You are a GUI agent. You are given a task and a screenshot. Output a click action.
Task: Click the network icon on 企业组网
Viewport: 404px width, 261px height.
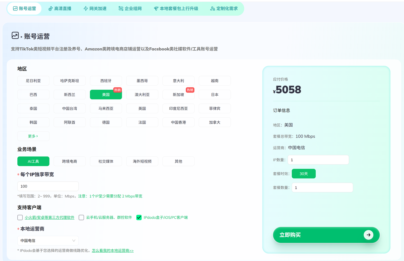coord(120,9)
